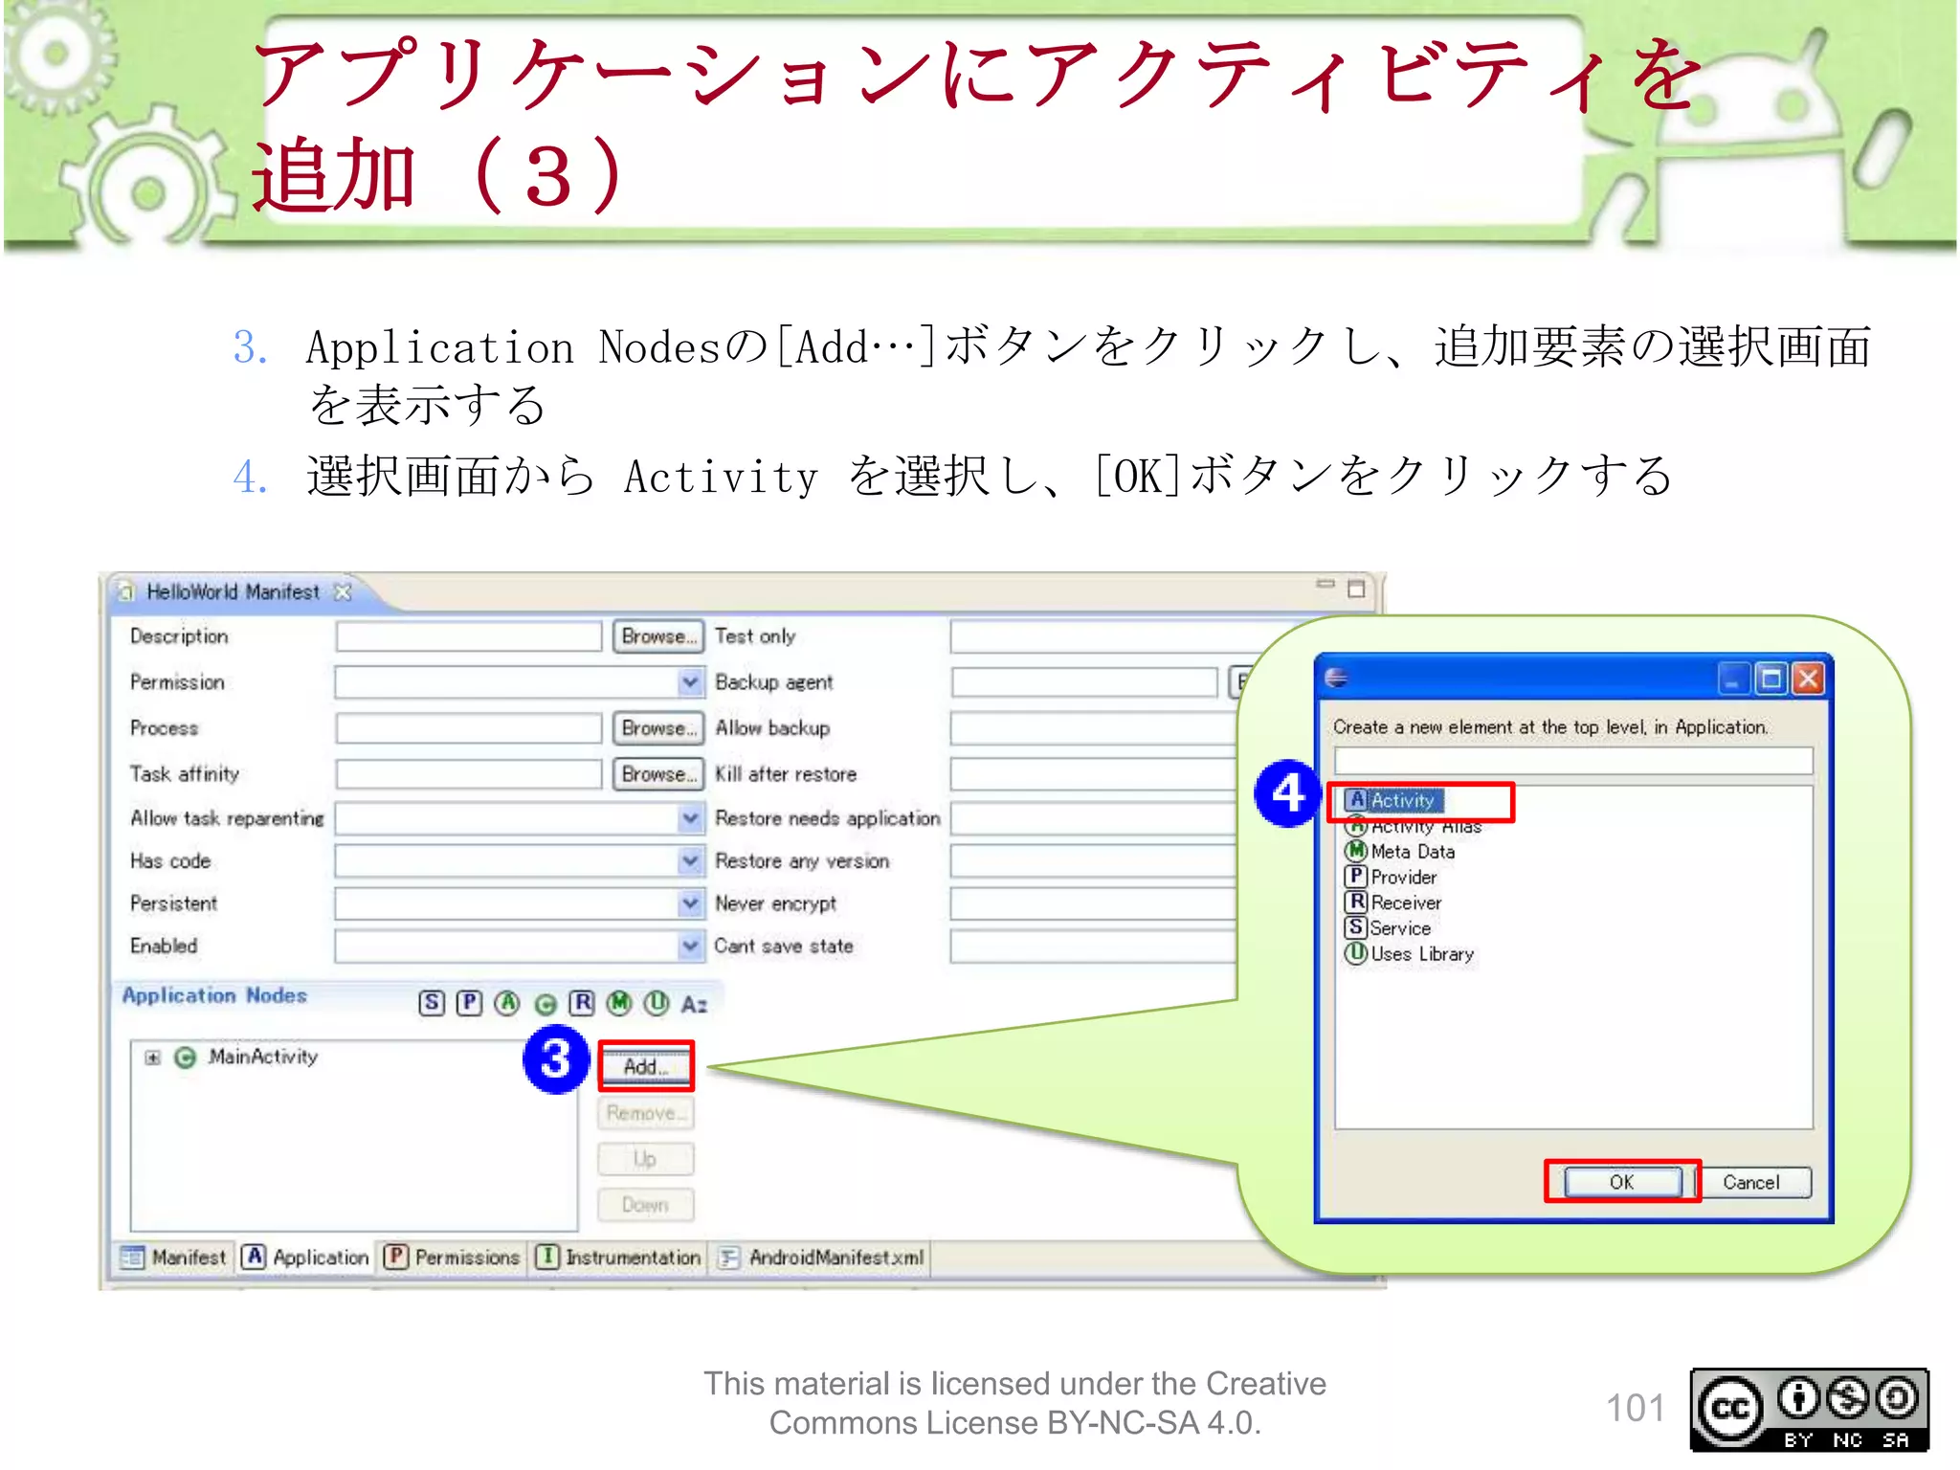
Task: Click the Allow backup field
Action: click(1095, 728)
